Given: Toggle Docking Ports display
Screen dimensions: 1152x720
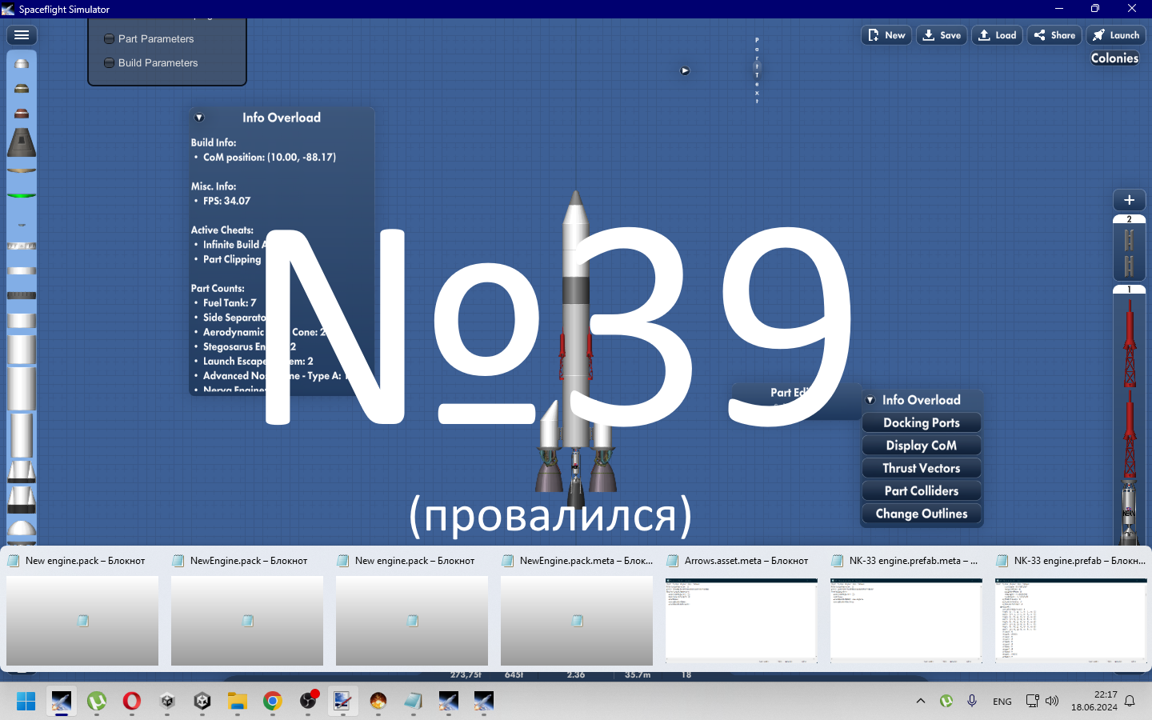Looking at the screenshot, I should tap(922, 422).
